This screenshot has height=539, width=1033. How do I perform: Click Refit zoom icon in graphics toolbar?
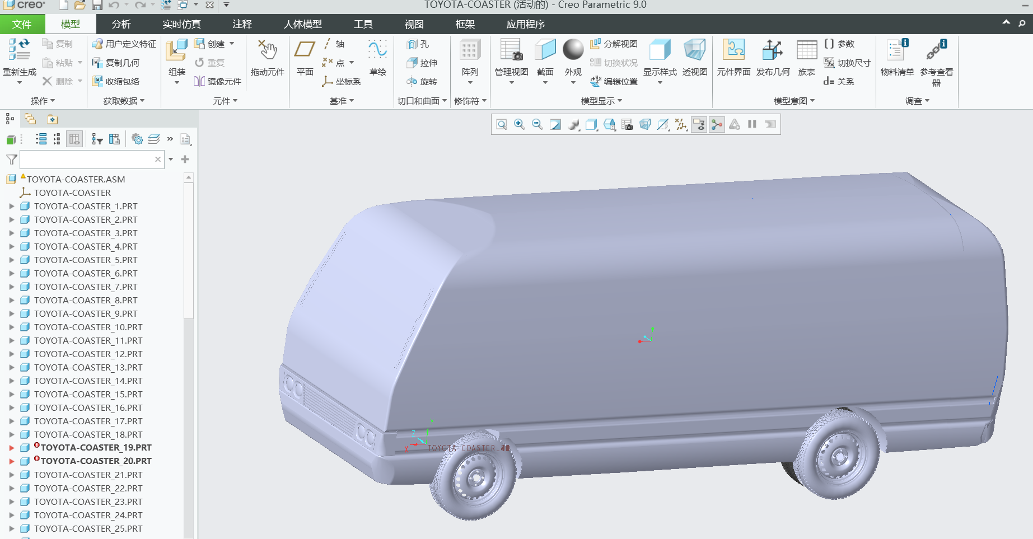pos(502,124)
